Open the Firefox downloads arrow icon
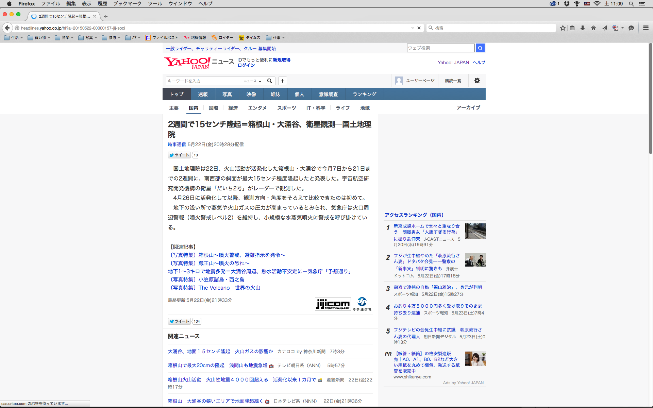This screenshot has height=408, width=653. coord(583,28)
